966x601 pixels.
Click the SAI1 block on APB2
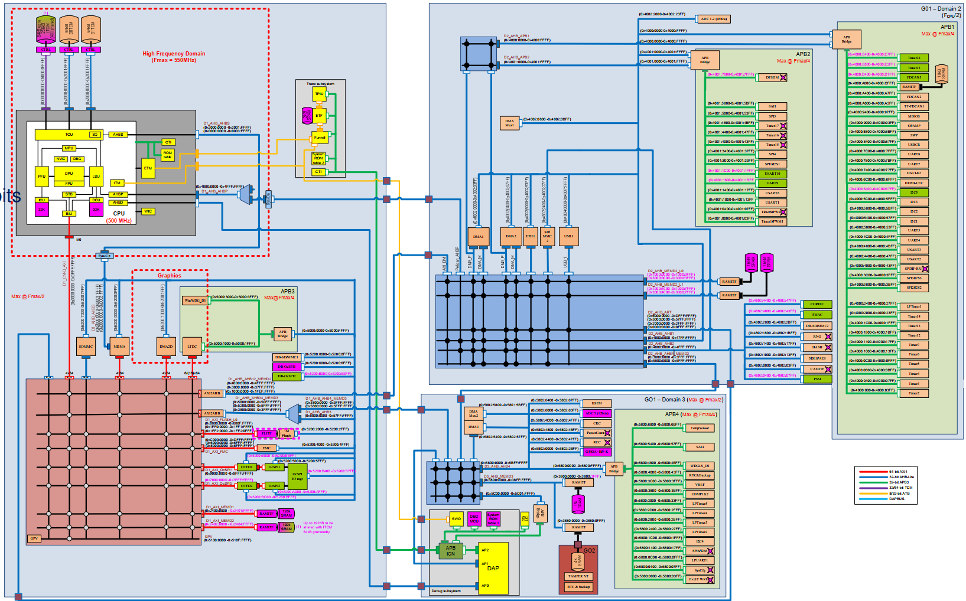pos(772,106)
